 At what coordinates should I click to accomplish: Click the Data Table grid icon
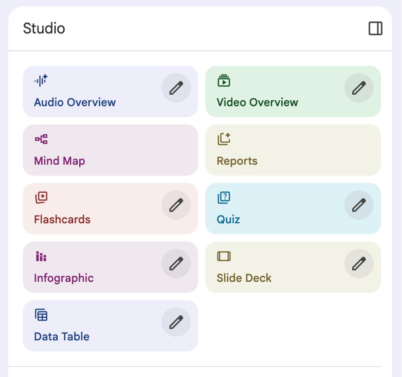pyautogui.click(x=41, y=315)
